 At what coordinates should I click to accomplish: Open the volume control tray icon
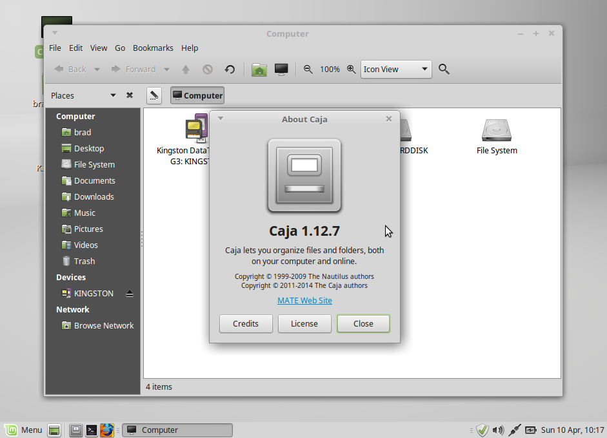498,430
